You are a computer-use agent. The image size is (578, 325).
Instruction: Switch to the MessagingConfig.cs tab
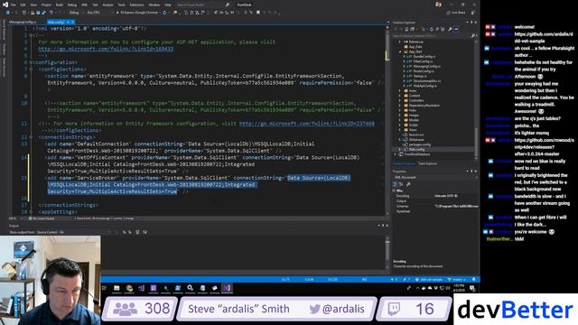click(x=23, y=22)
